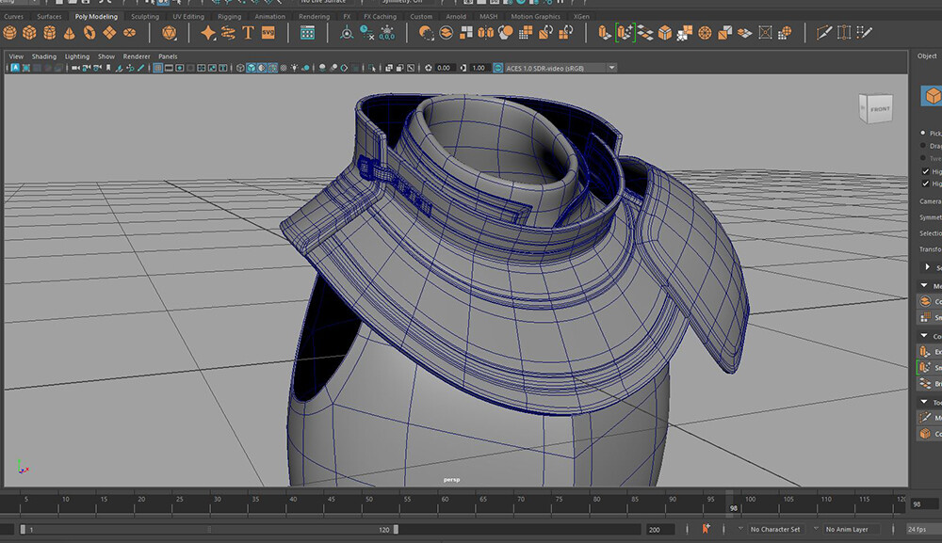This screenshot has height=543, width=942.
Task: Open the Lighting panel menu
Action: point(77,56)
